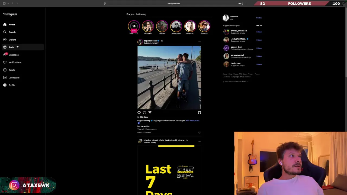This screenshot has height=195, width=347.
Task: Open more options on the istanbul_street_photo_festival post
Action: (200, 141)
